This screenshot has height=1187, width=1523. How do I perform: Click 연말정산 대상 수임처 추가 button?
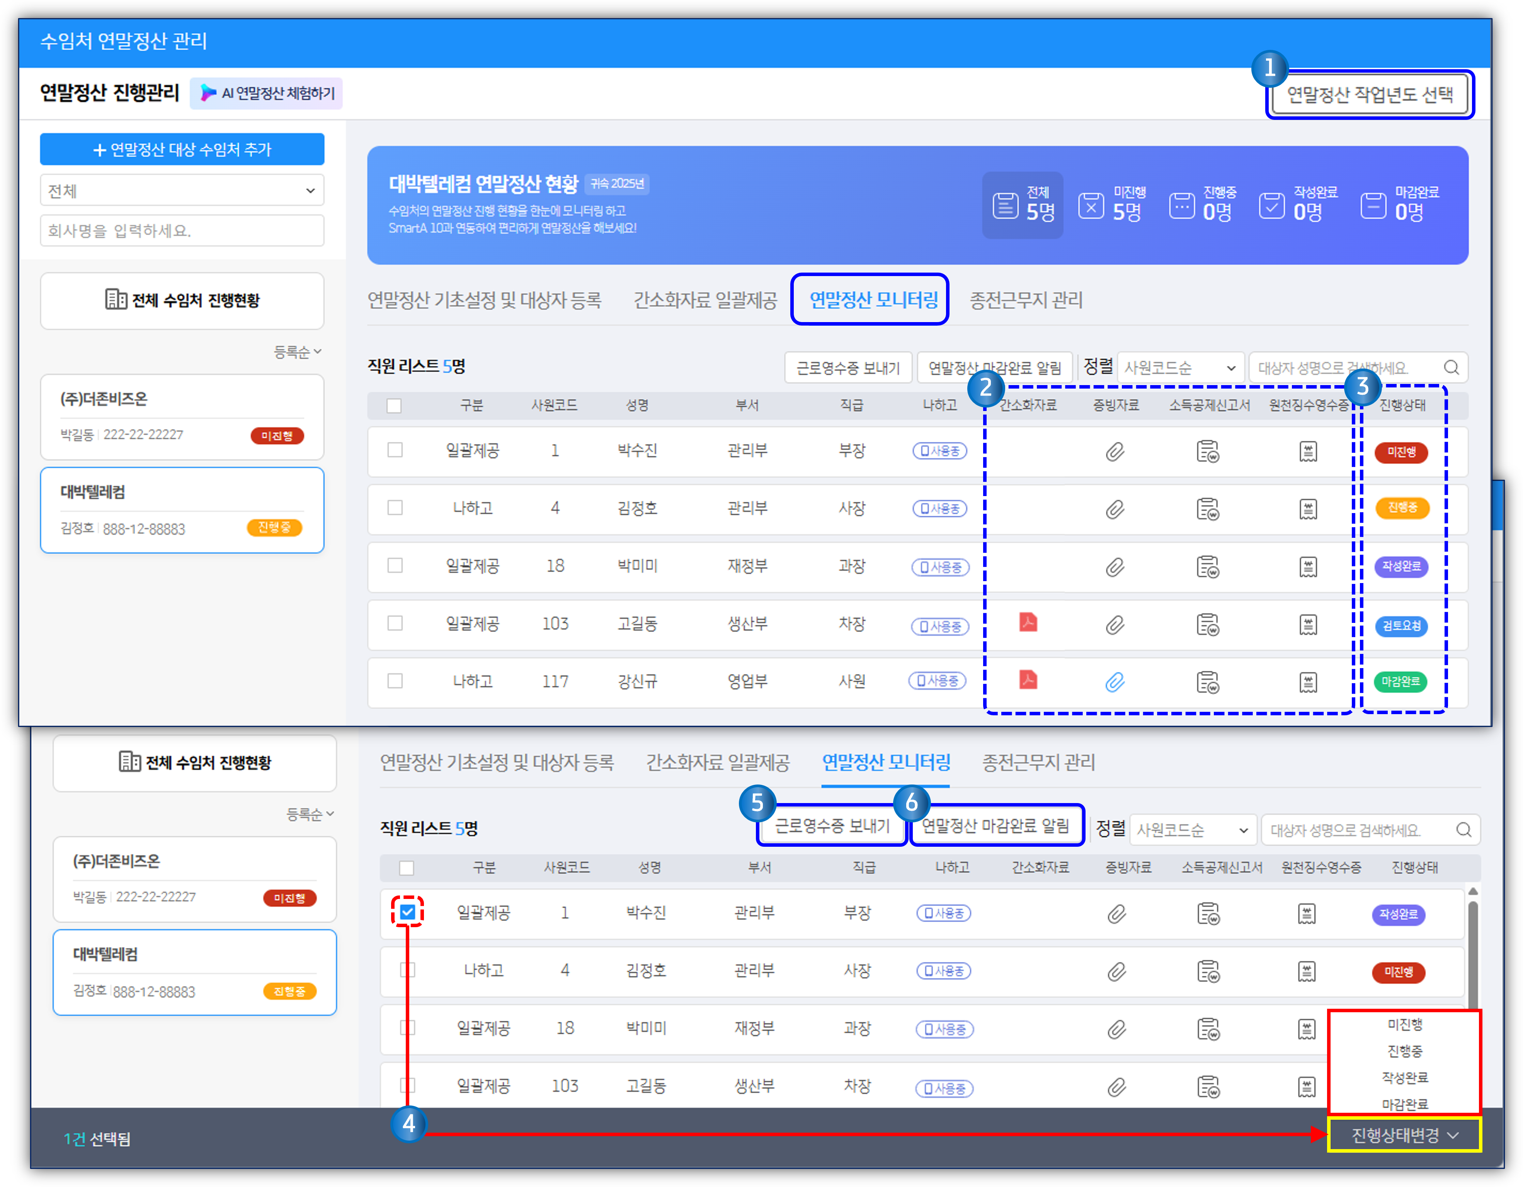tap(182, 149)
